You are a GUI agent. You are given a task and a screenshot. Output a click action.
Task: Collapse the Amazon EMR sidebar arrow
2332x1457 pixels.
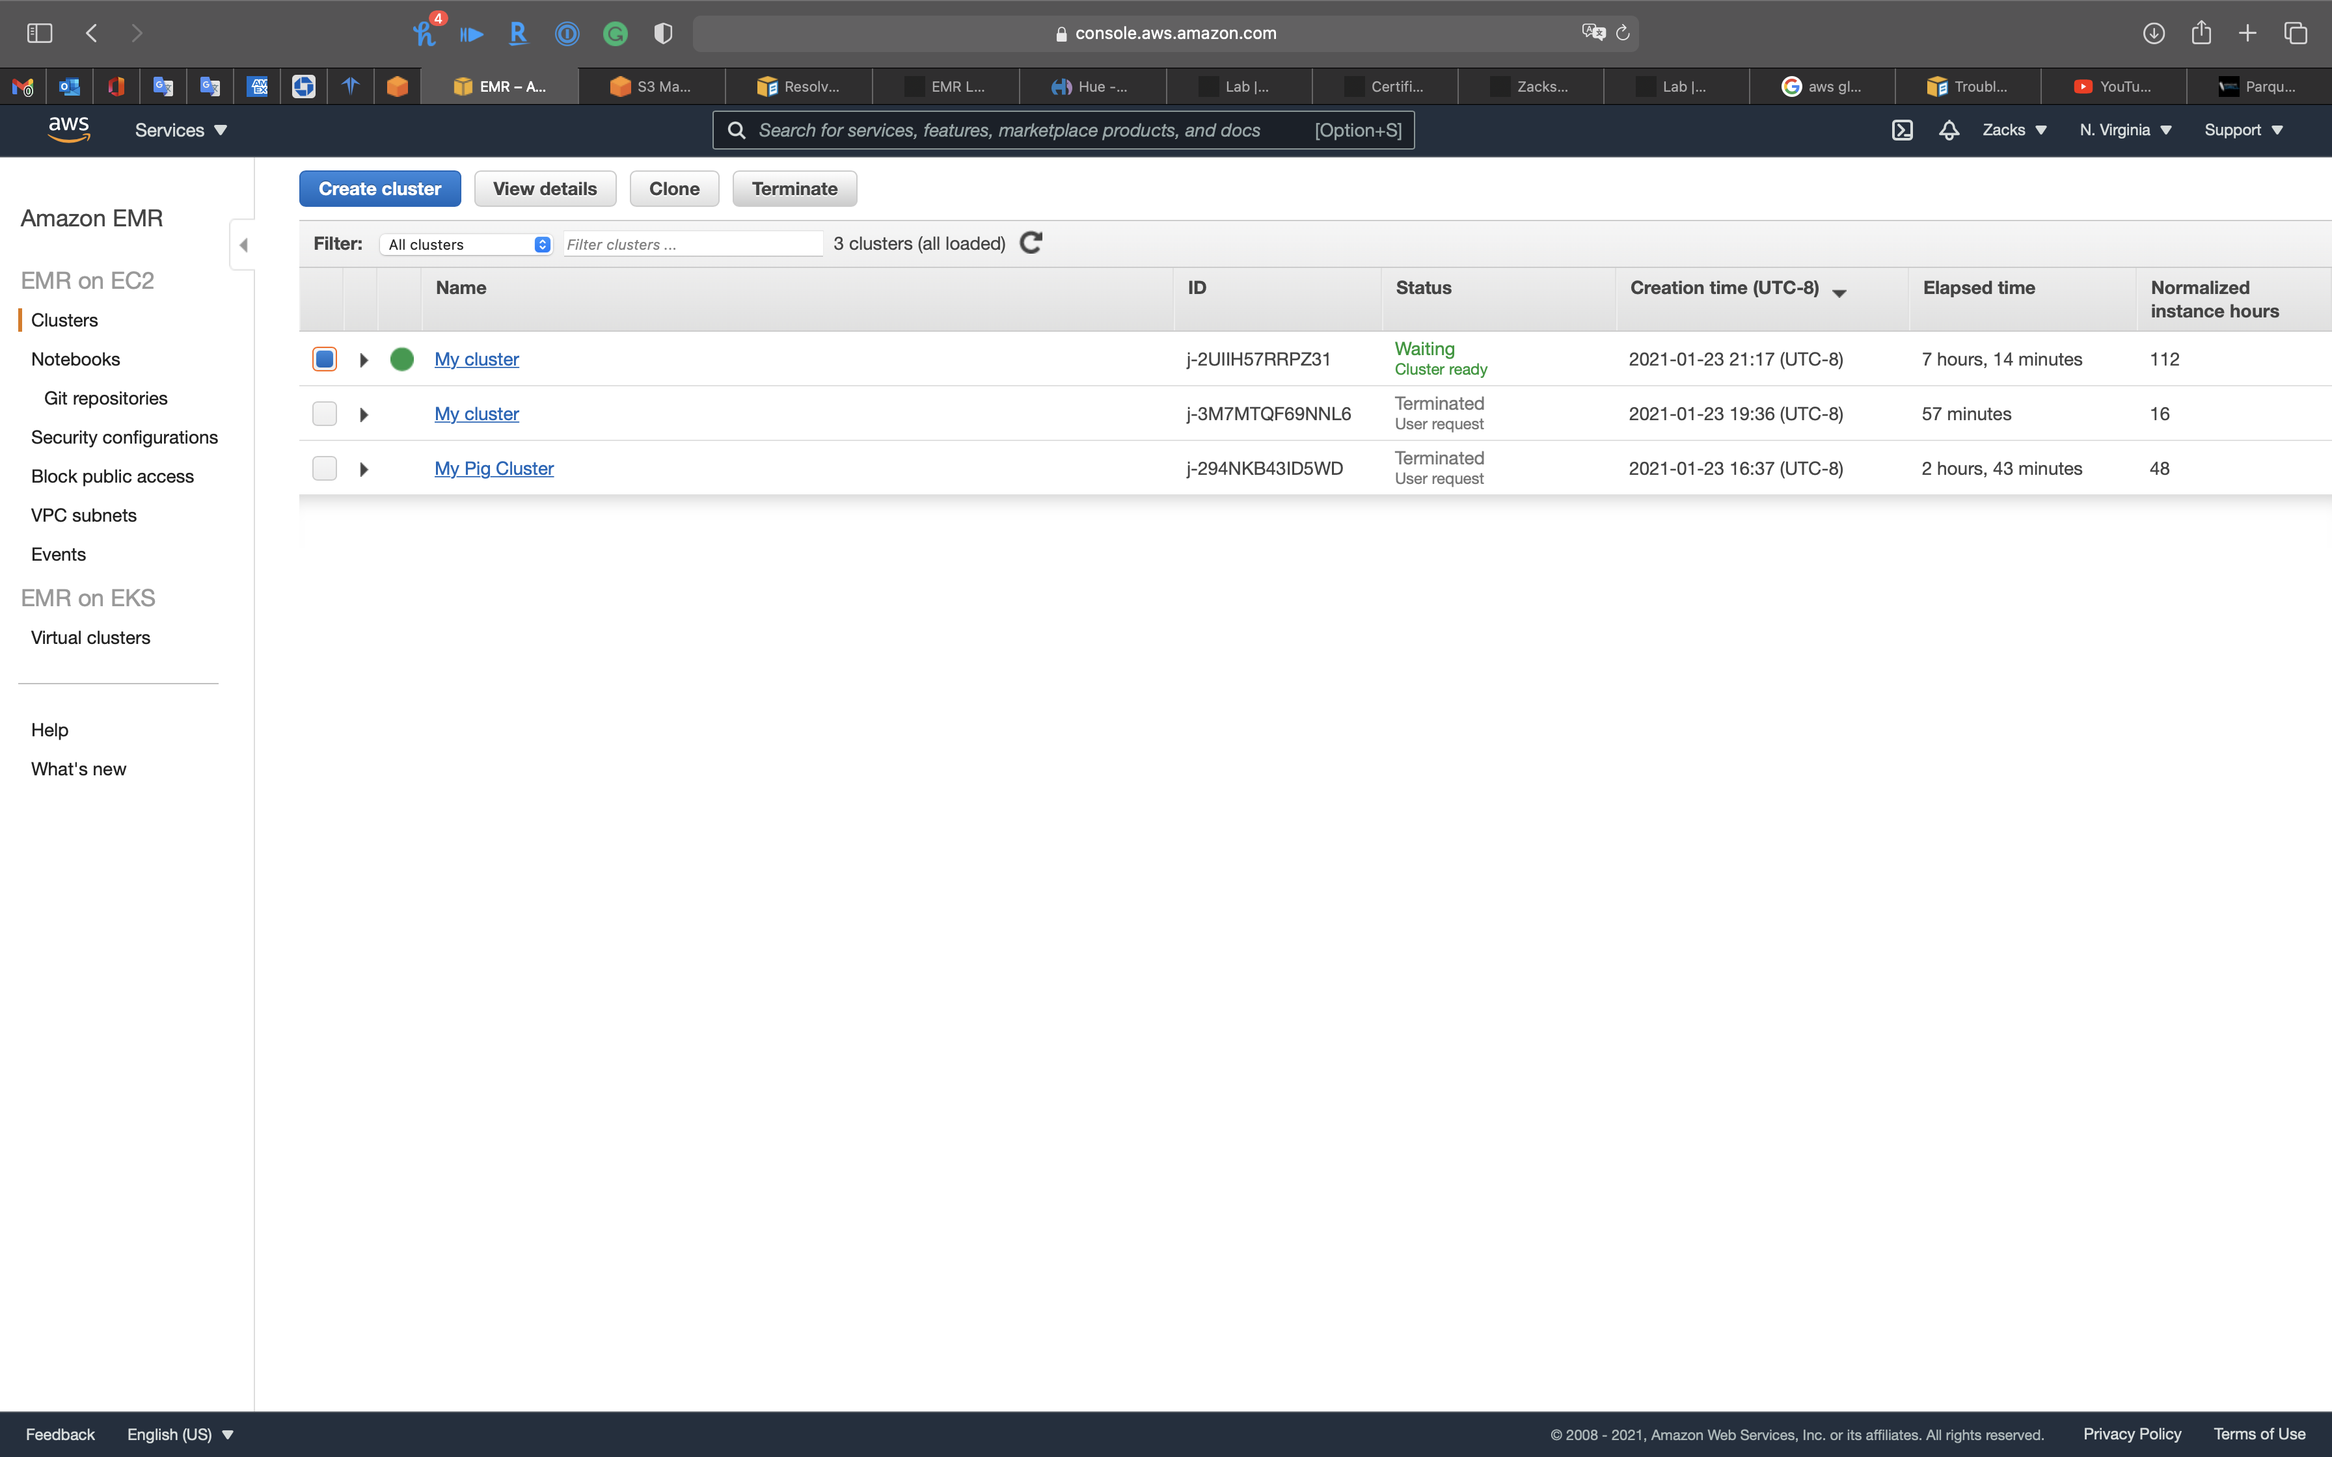(x=243, y=245)
